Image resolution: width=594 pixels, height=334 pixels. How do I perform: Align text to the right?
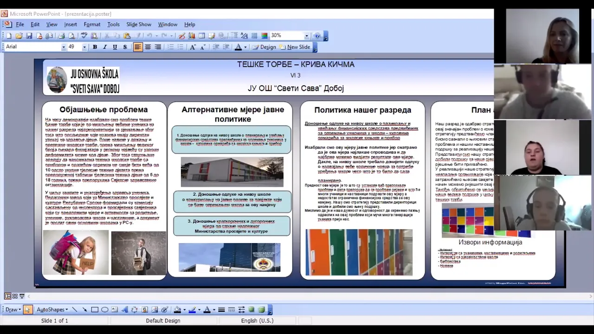tap(158, 47)
